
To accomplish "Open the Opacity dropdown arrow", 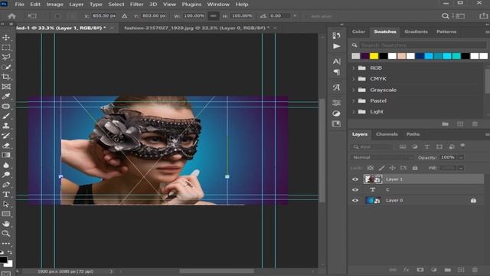I will pyautogui.click(x=461, y=157).
